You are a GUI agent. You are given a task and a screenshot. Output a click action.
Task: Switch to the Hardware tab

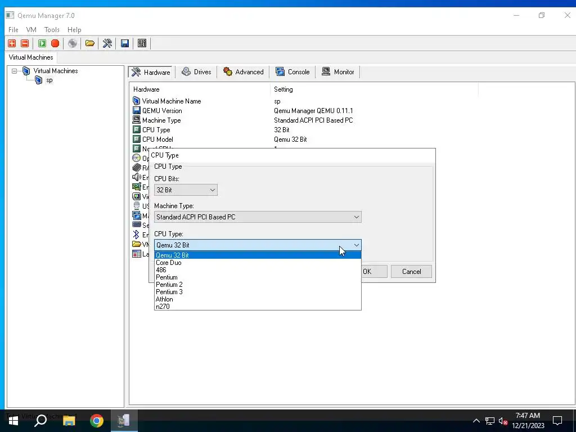pos(151,72)
